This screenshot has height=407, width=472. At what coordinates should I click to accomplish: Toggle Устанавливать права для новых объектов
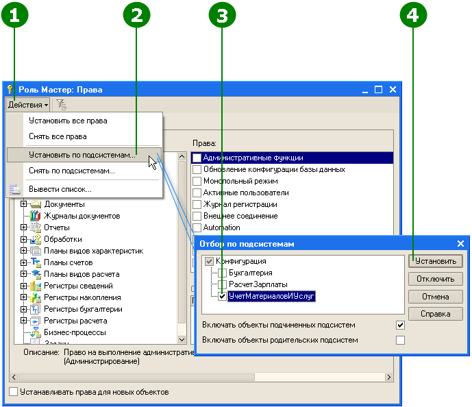pos(13,392)
